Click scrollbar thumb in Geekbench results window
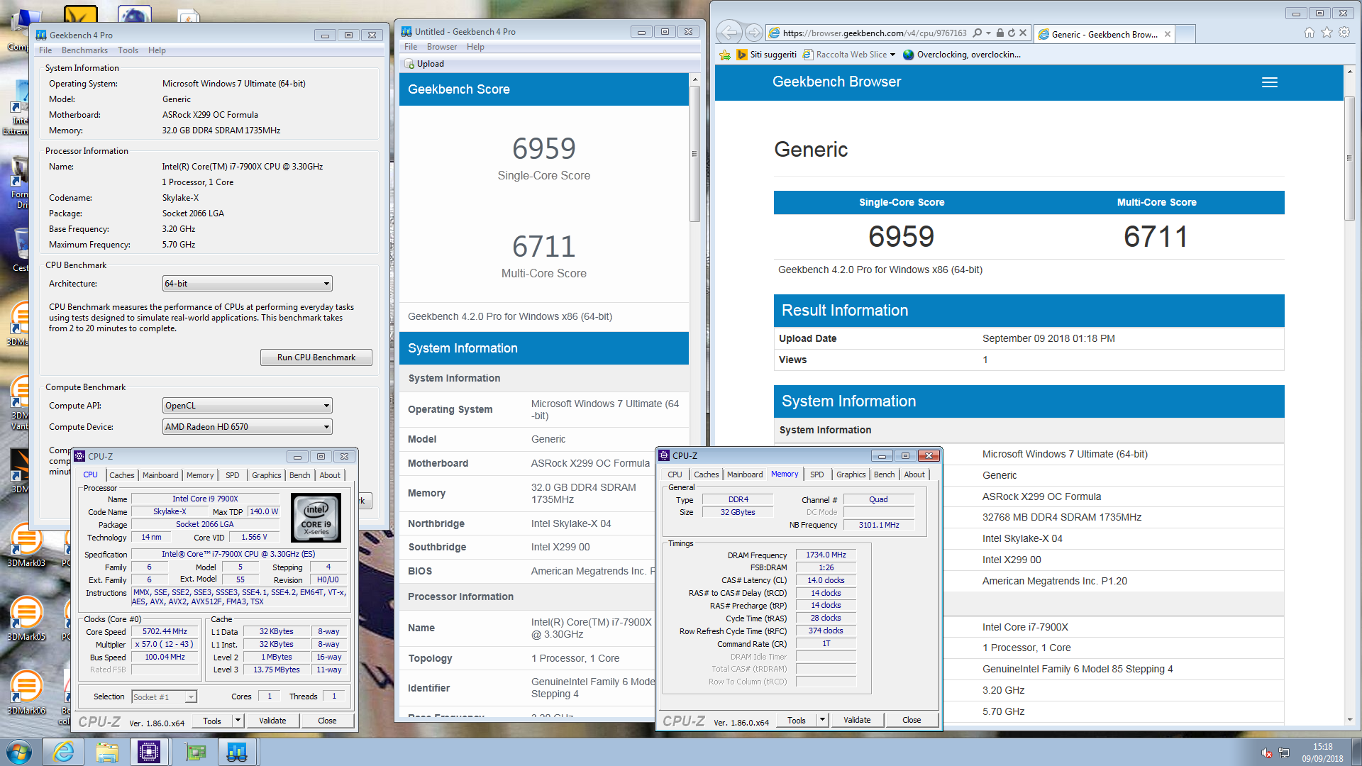 click(x=694, y=154)
